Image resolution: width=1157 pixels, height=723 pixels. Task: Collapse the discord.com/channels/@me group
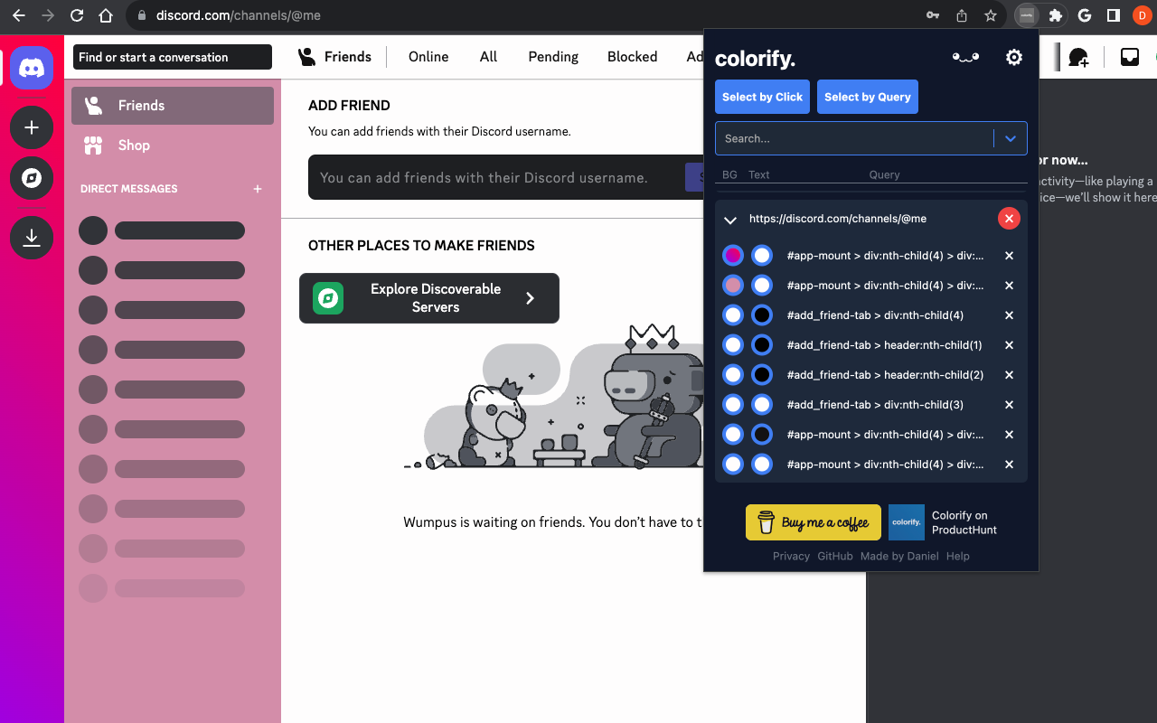tap(730, 220)
